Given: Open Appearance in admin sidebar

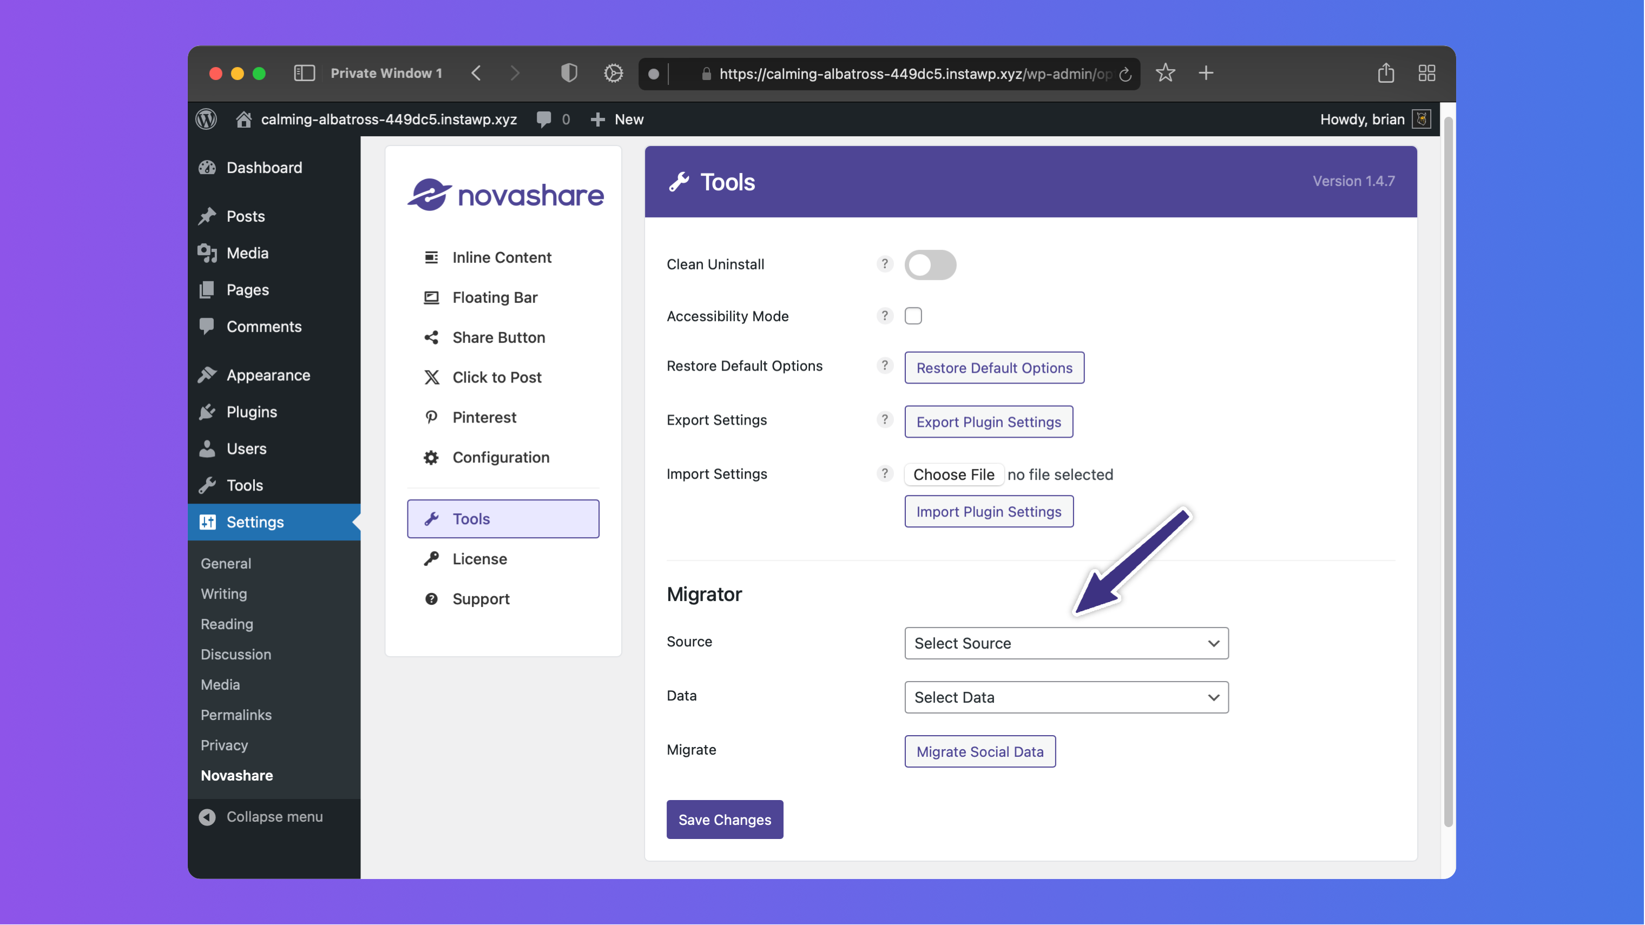Looking at the screenshot, I should (274, 375).
